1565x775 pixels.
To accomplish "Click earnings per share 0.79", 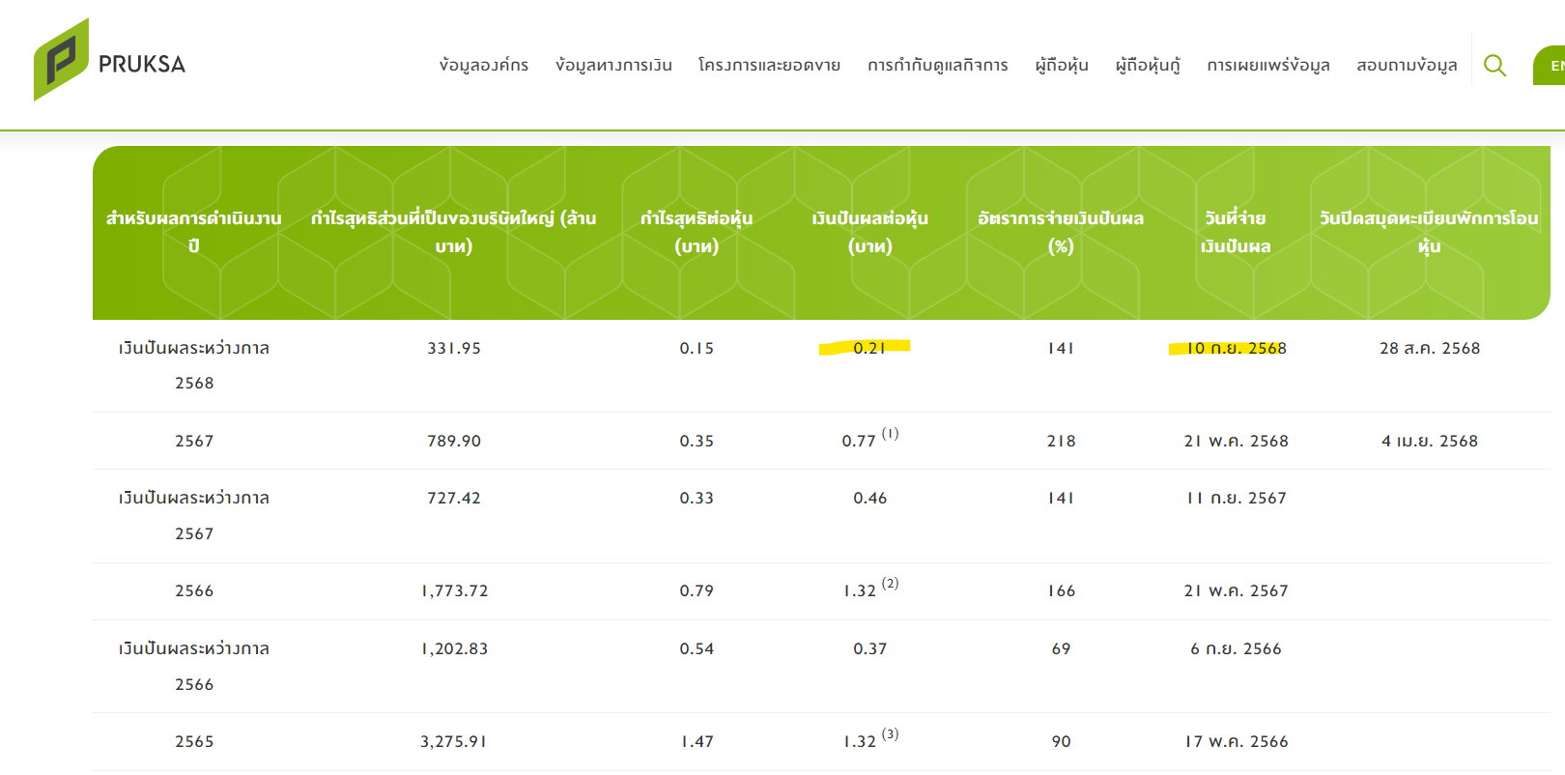I will (697, 590).
